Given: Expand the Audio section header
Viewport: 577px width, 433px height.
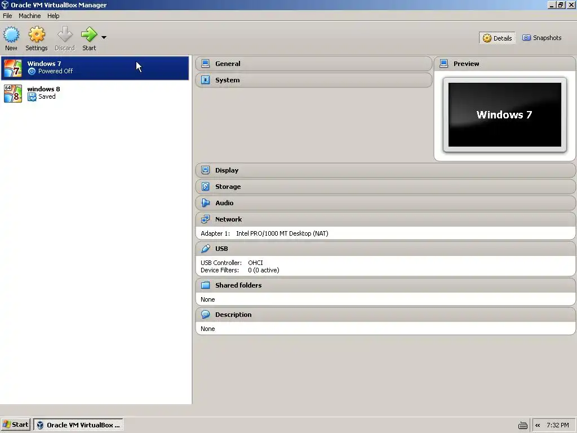Looking at the screenshot, I should [x=385, y=203].
